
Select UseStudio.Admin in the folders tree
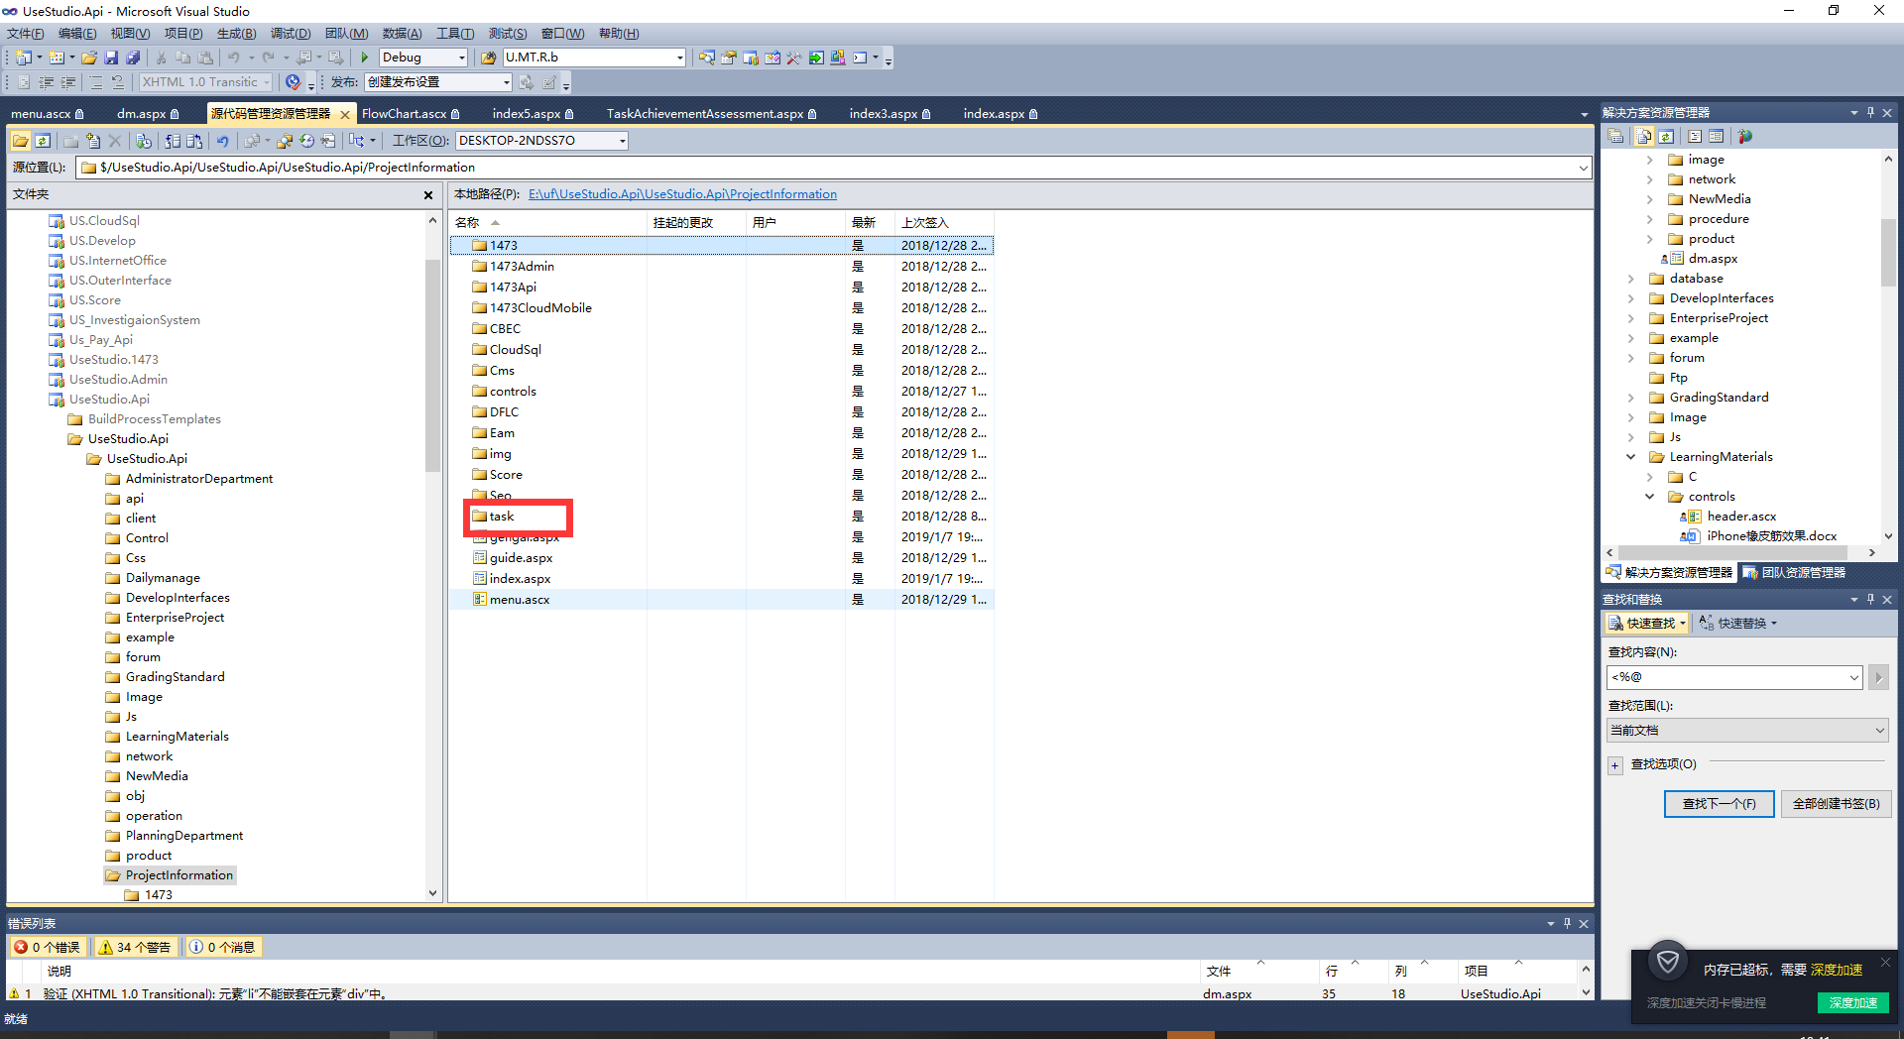pyautogui.click(x=118, y=380)
